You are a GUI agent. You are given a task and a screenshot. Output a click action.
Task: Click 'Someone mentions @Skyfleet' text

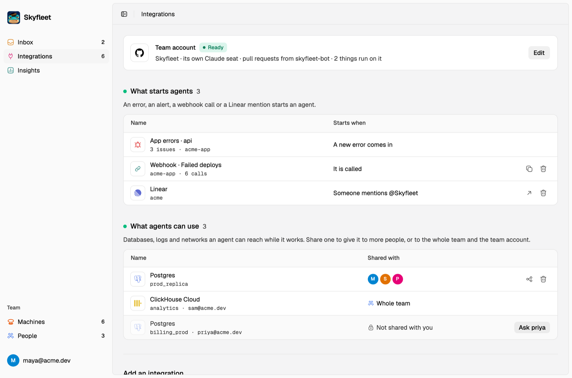[x=375, y=193]
